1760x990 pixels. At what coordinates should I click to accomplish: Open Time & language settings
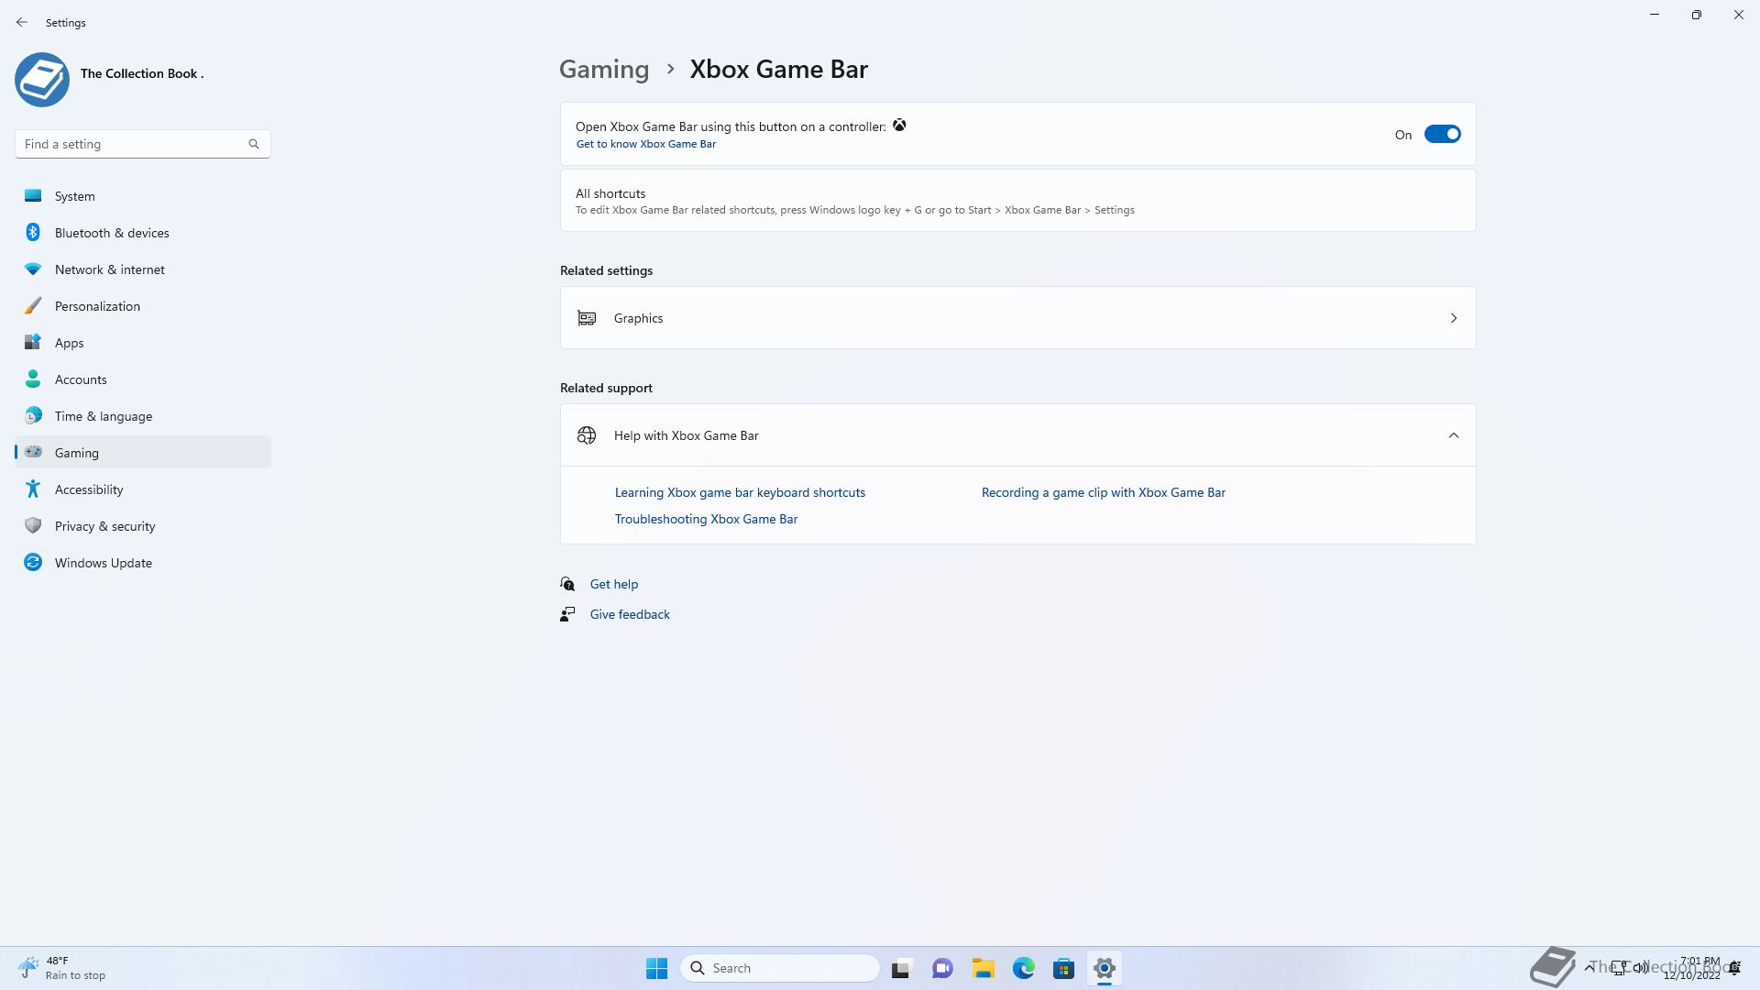(143, 416)
